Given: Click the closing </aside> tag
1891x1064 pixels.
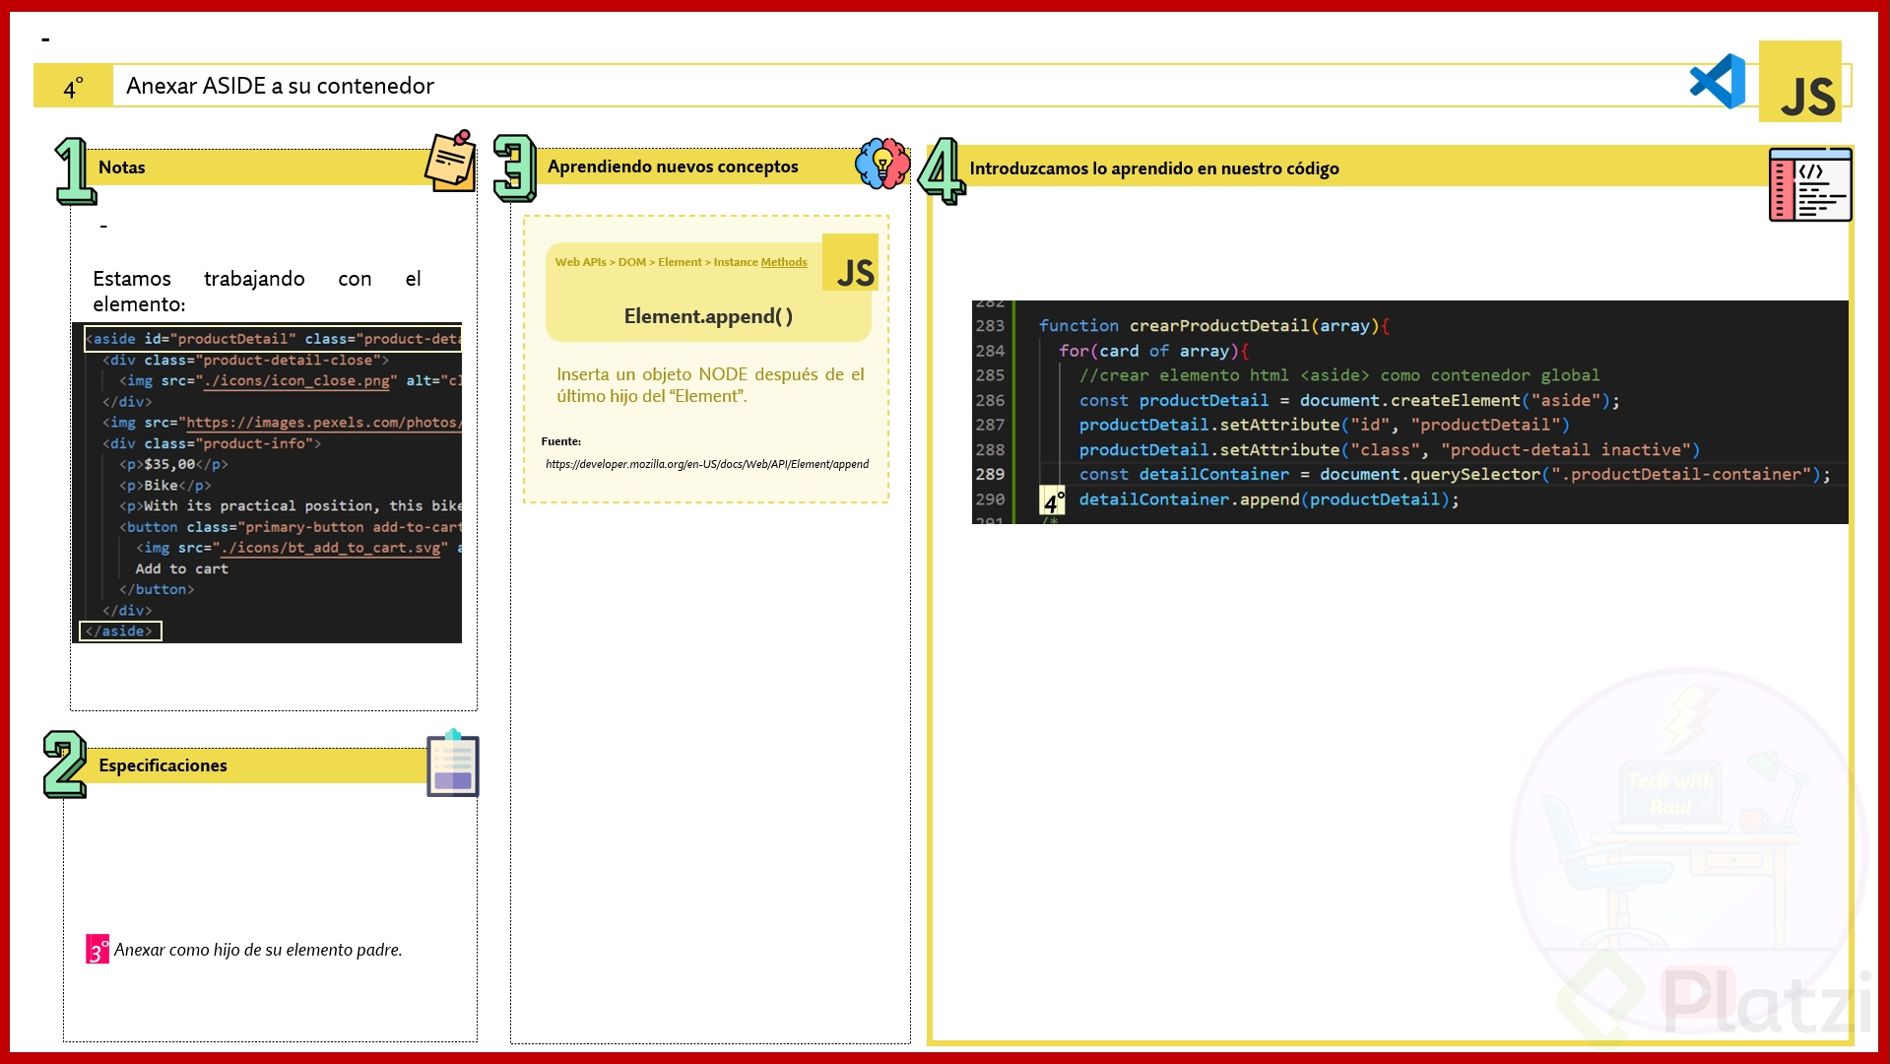Looking at the screenshot, I should tap(120, 632).
